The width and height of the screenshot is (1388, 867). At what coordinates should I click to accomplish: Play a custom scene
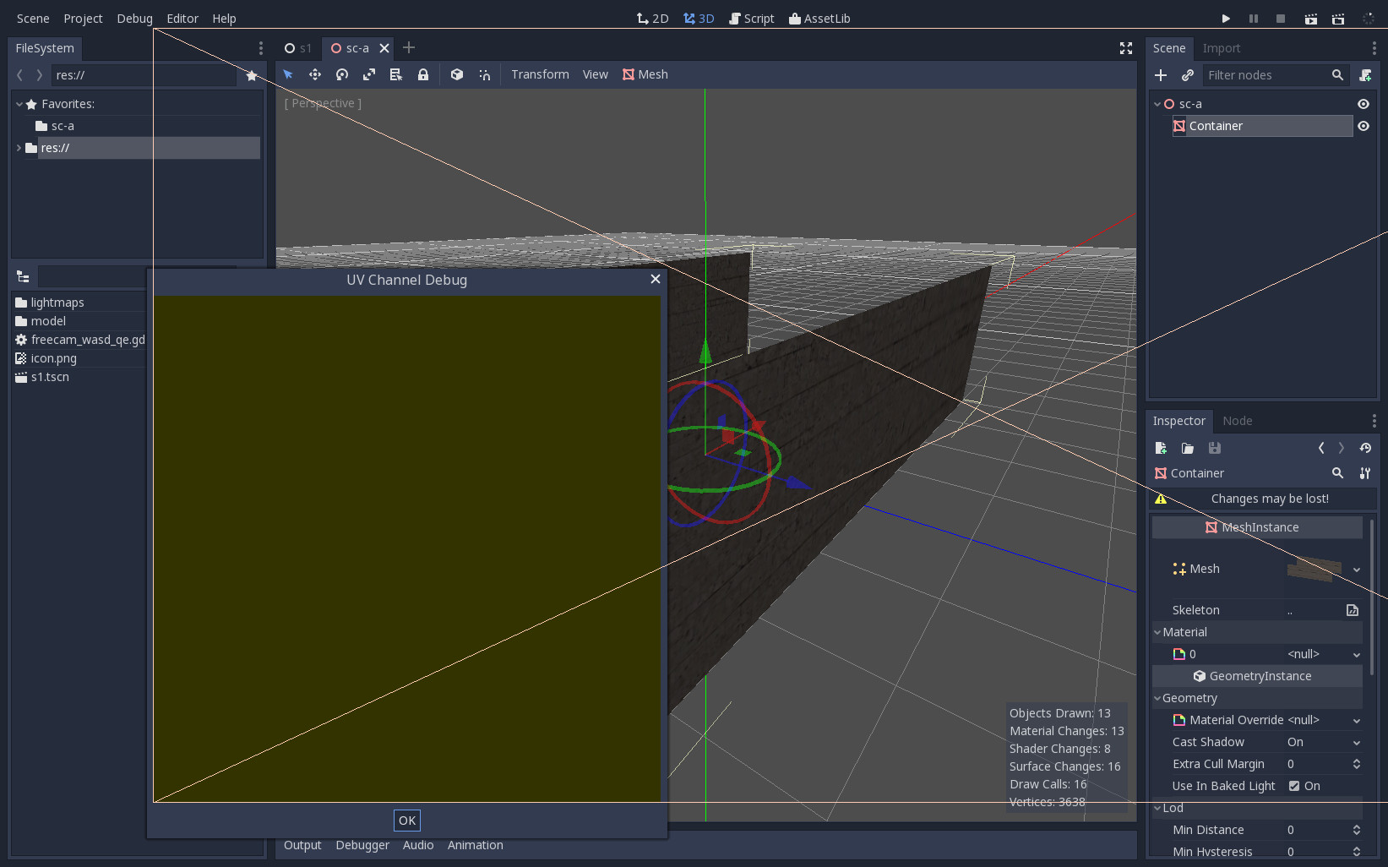pyautogui.click(x=1338, y=19)
